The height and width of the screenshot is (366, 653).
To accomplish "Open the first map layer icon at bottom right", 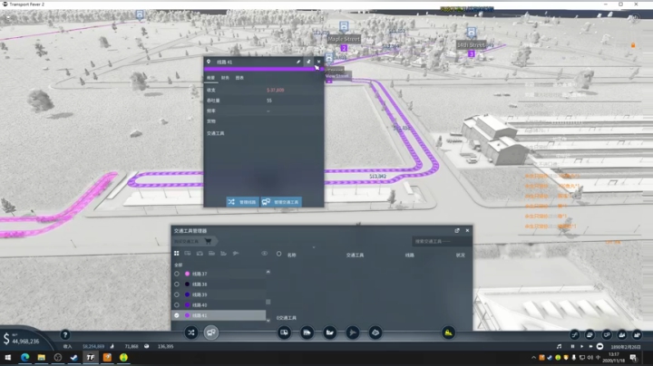I will (575, 334).
